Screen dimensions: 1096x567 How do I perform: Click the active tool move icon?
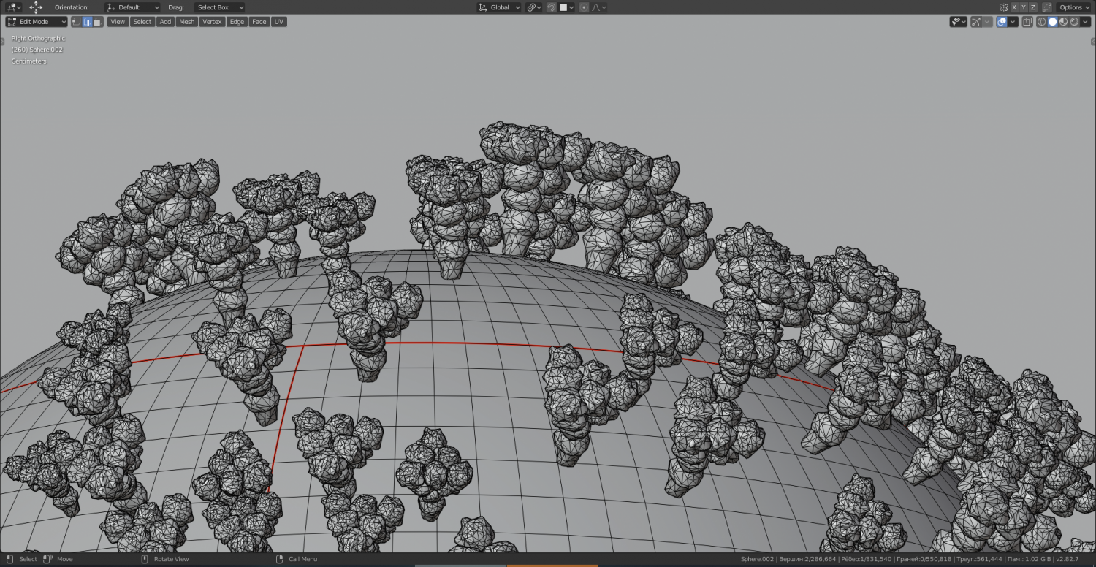[x=36, y=7]
